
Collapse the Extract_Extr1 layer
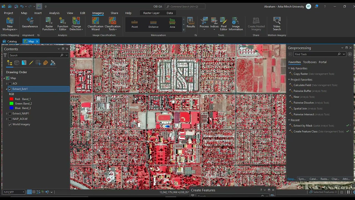point(7,89)
